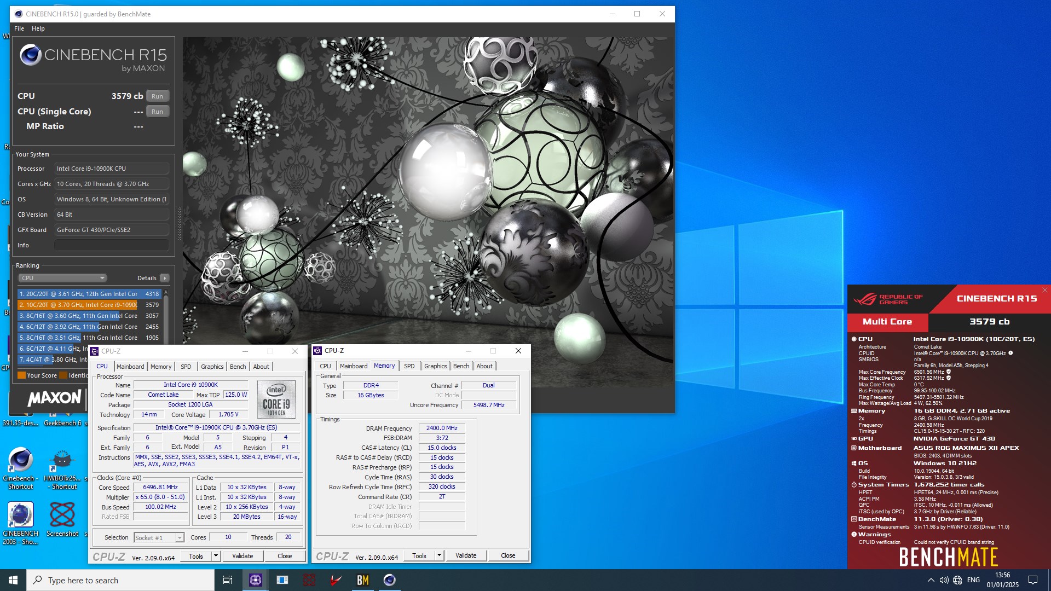Click Your Score orange legend swatch
This screenshot has width=1051, height=591.
point(21,375)
